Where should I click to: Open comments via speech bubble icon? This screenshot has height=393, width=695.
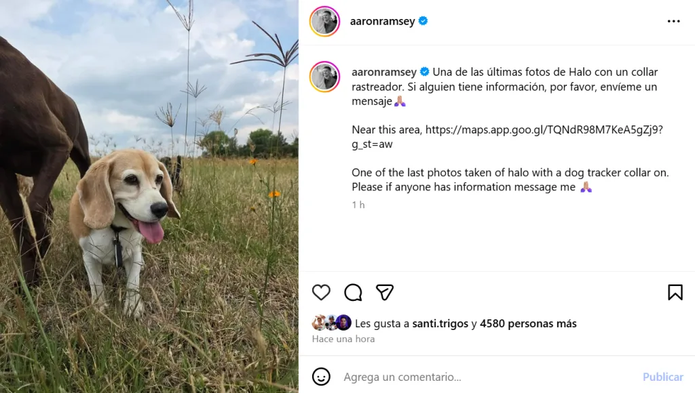[353, 293]
